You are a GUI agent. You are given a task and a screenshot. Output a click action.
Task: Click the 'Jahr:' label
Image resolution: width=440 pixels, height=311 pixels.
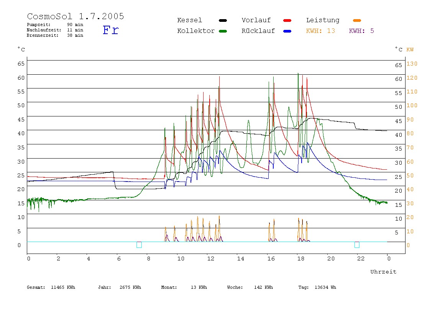pyautogui.click(x=105, y=287)
